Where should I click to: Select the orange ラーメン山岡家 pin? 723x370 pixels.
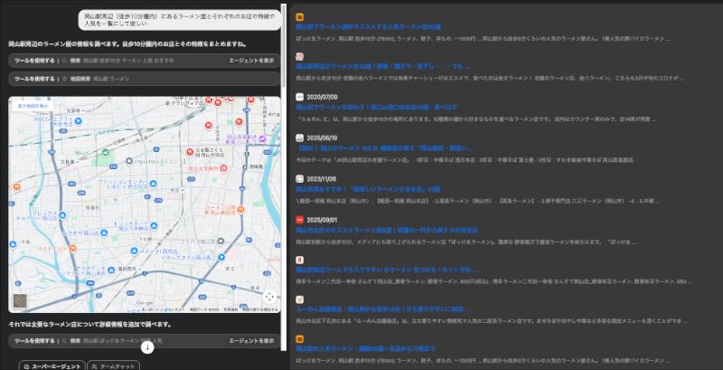click(x=239, y=212)
